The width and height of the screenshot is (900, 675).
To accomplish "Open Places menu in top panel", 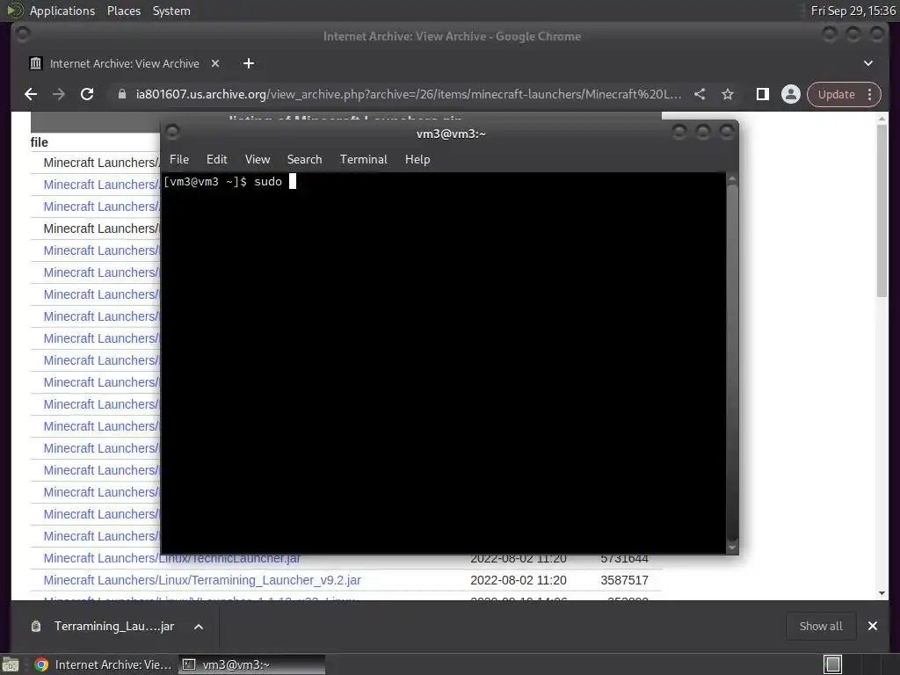I will pos(123,11).
